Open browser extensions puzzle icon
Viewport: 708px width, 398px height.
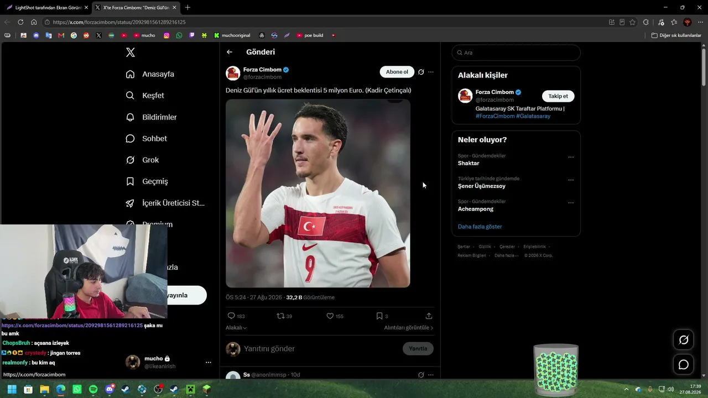[646, 22]
